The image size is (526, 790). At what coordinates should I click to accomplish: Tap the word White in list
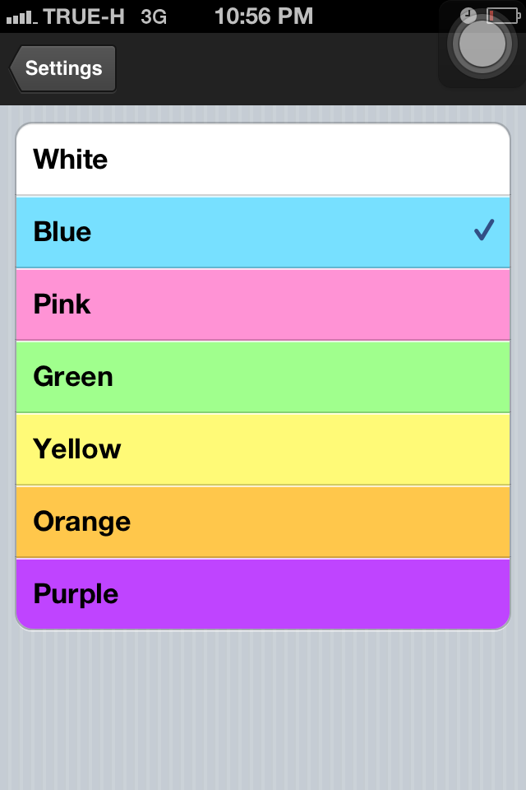71,159
